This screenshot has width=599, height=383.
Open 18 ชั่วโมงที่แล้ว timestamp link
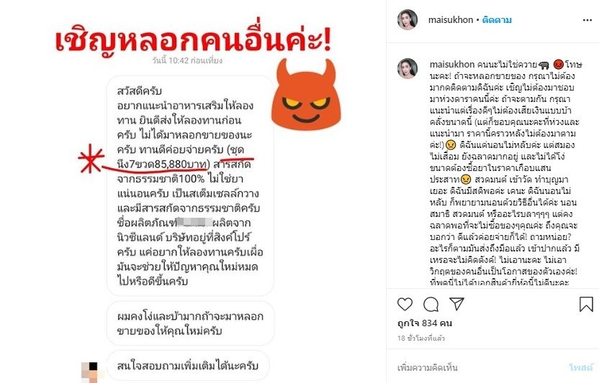click(x=421, y=338)
